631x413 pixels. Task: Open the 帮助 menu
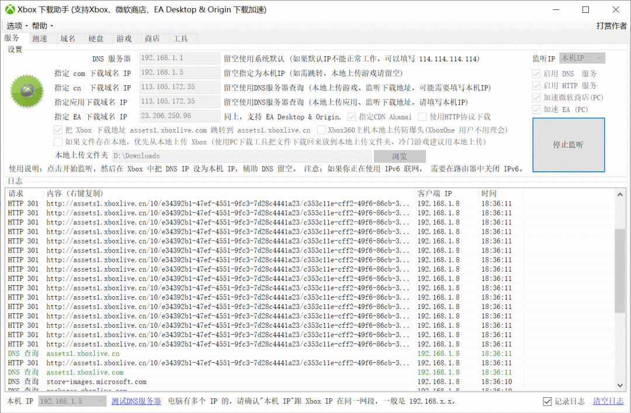pyautogui.click(x=42, y=26)
